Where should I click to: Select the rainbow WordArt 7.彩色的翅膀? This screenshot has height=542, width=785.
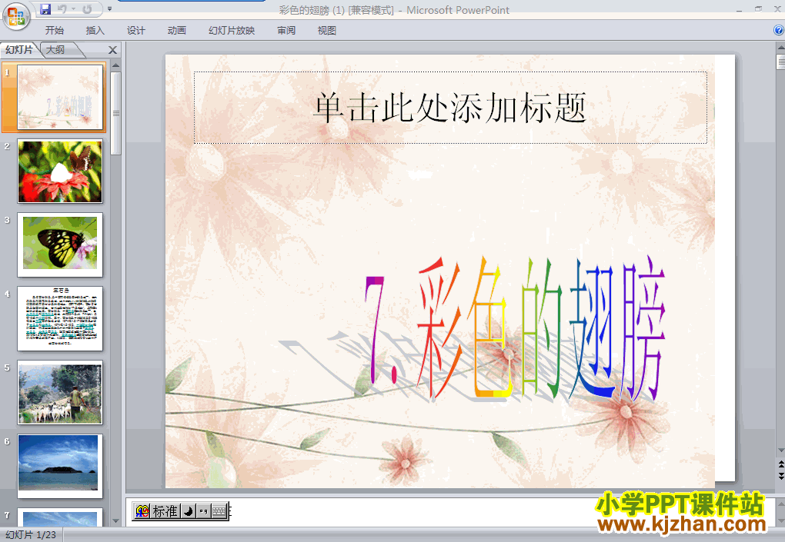(x=514, y=328)
